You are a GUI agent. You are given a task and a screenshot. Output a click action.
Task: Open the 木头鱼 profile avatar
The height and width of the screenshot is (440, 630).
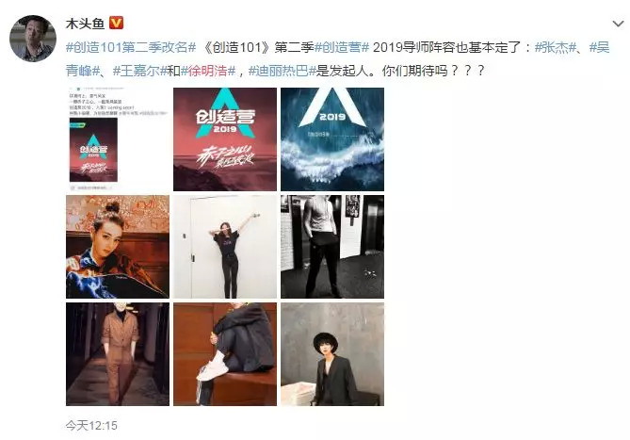pos(33,39)
